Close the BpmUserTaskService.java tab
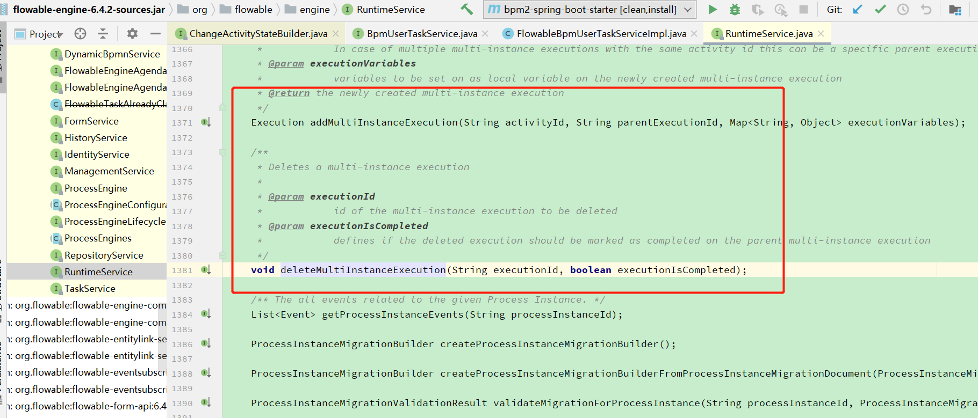The height and width of the screenshot is (418, 978). coord(485,34)
